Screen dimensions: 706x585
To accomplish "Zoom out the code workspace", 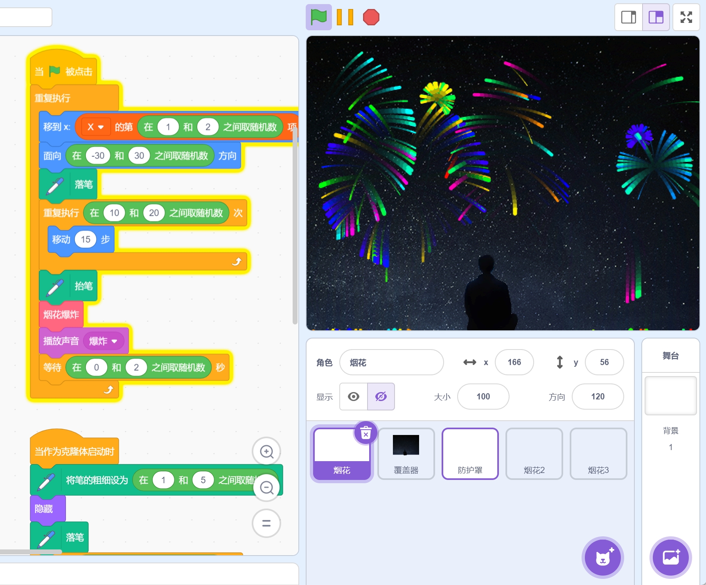I will [x=266, y=487].
